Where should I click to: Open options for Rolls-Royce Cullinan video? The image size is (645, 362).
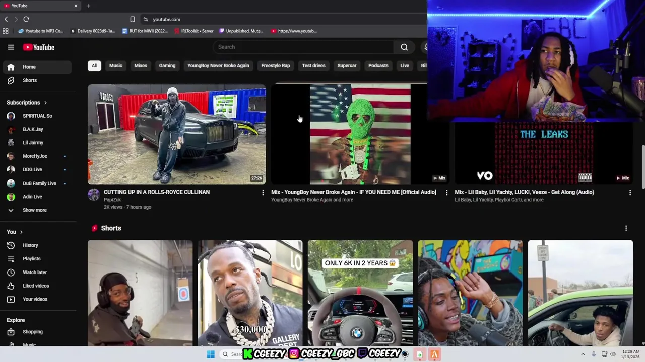coord(263,193)
